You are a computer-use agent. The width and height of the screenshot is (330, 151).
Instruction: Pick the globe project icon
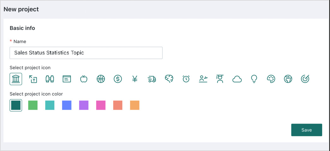pyautogui.click(x=288, y=79)
